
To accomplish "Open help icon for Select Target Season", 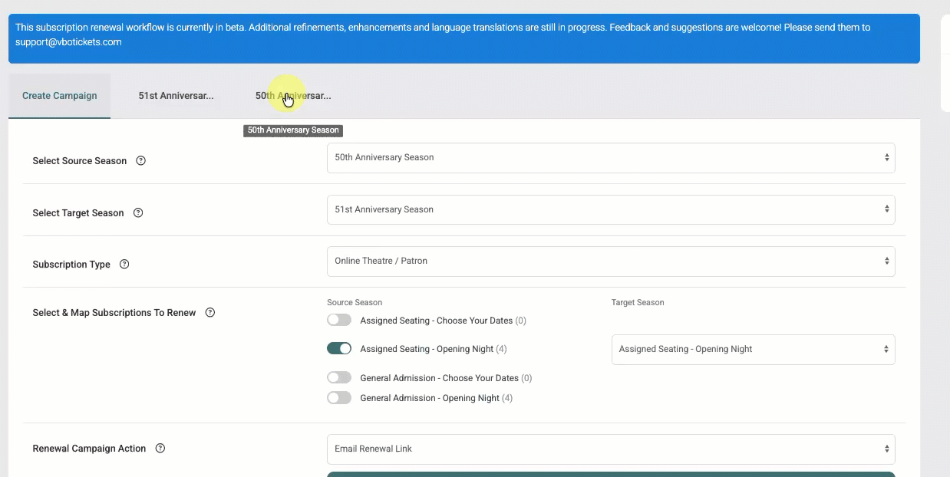I will pyautogui.click(x=138, y=213).
